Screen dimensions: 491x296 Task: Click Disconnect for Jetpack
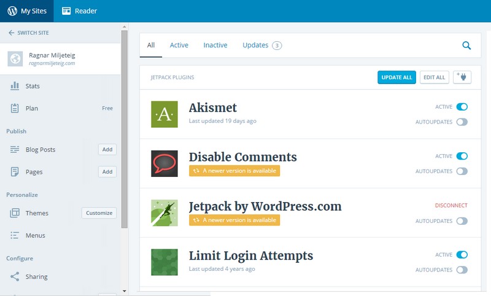pos(451,206)
